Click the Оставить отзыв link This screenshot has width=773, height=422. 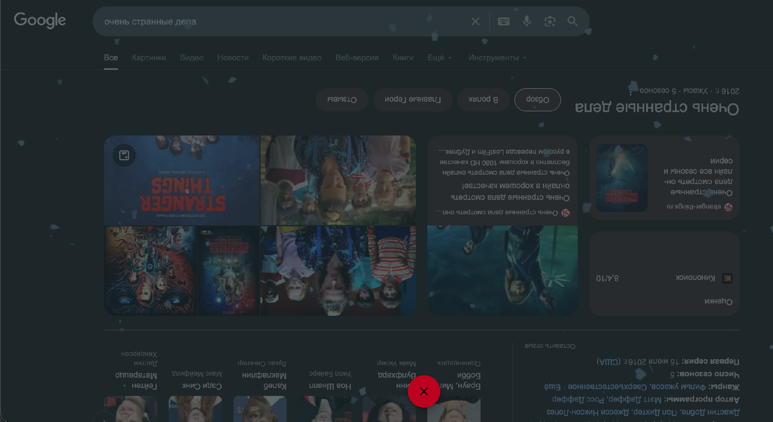point(549,345)
